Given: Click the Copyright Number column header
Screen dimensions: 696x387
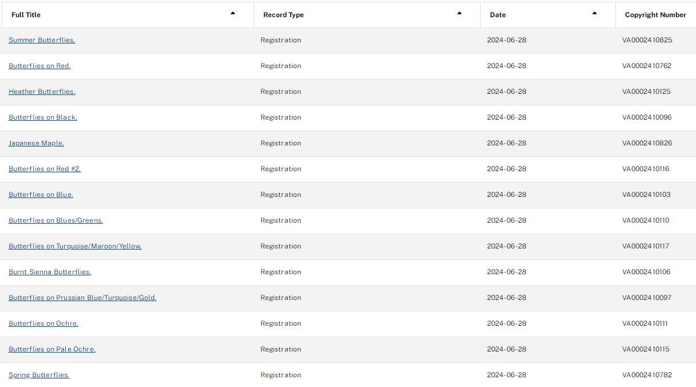Looking at the screenshot, I should [x=655, y=15].
